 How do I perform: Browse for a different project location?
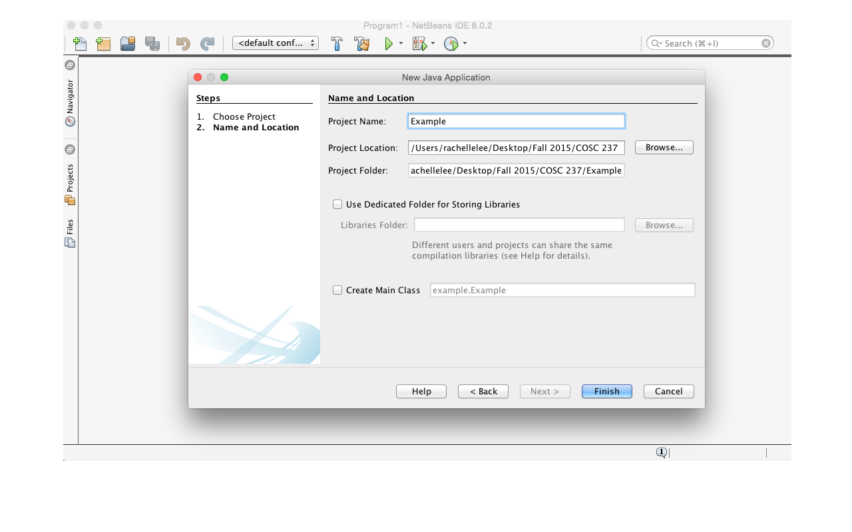pos(664,147)
